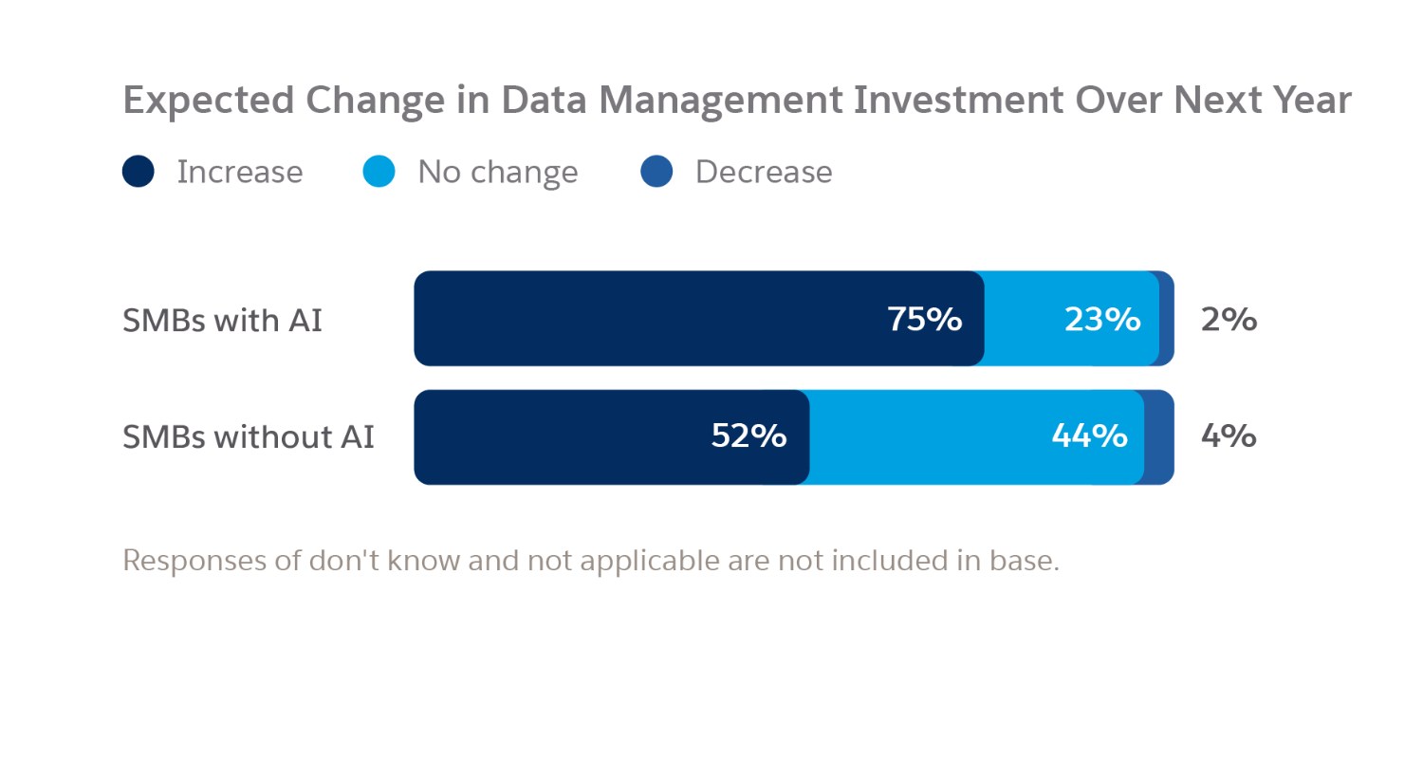Viewport: 1423px width, 759px height.
Task: Click the chart title text
Action: pos(736,100)
